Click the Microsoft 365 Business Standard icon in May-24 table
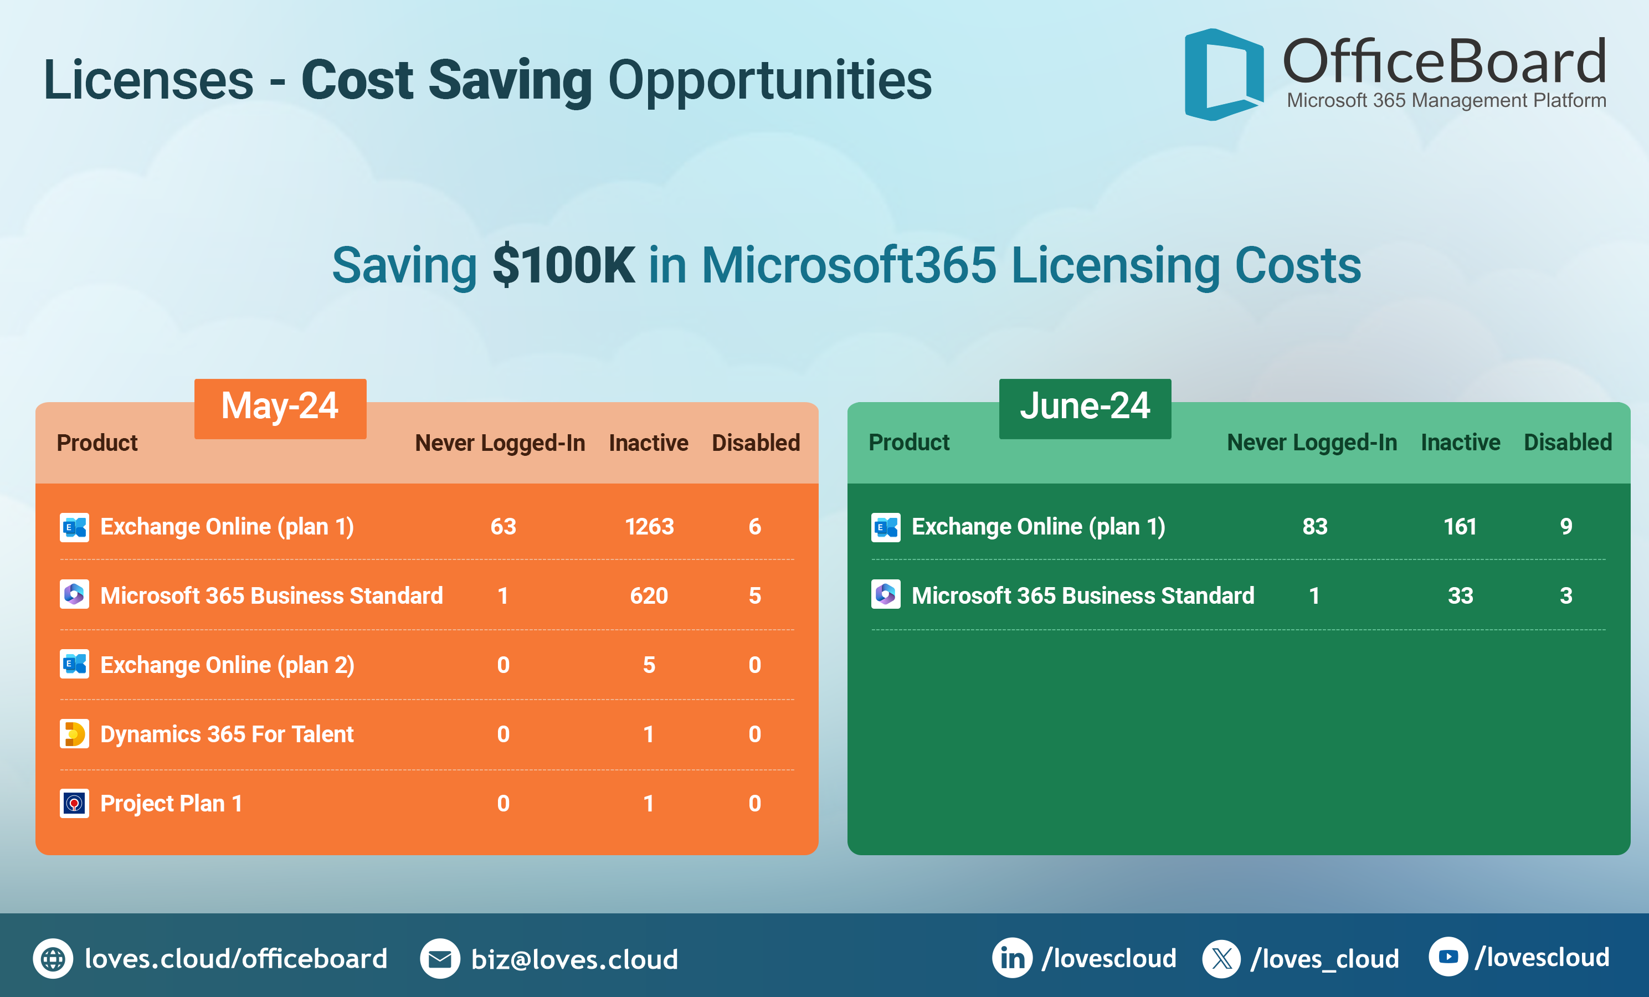 (74, 594)
